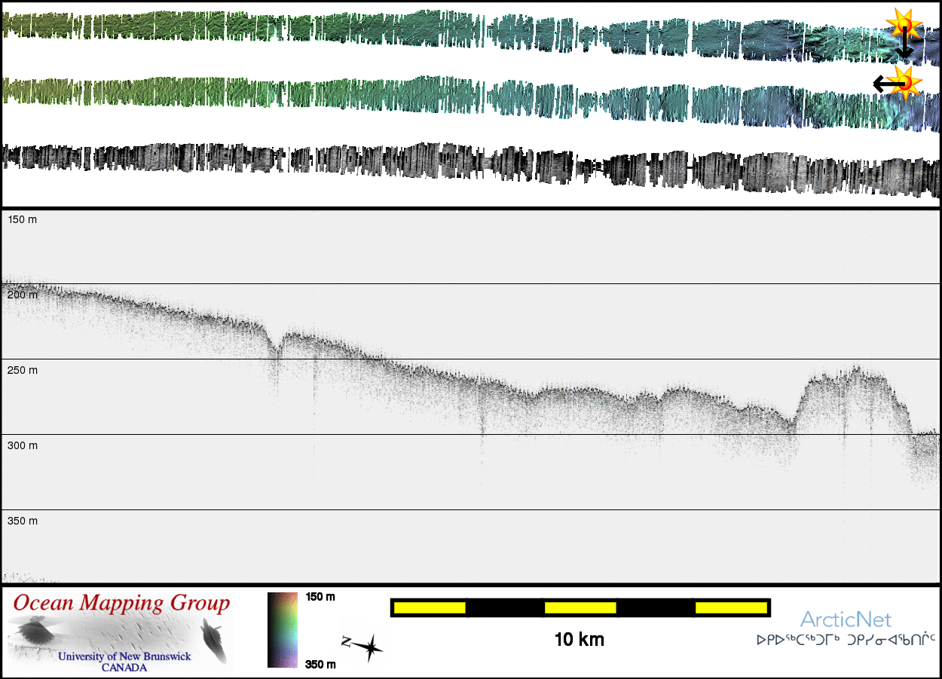Click the 10 km scale label

click(579, 641)
